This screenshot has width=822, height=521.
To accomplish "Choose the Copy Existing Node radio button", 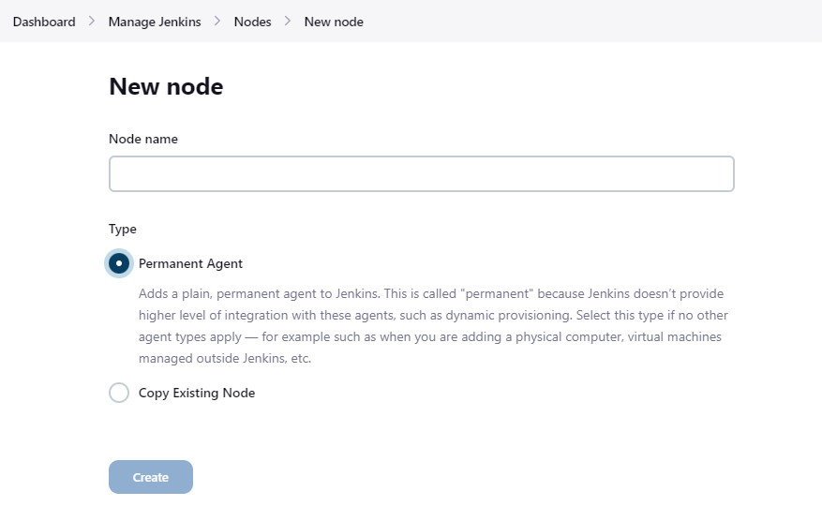I will point(119,393).
